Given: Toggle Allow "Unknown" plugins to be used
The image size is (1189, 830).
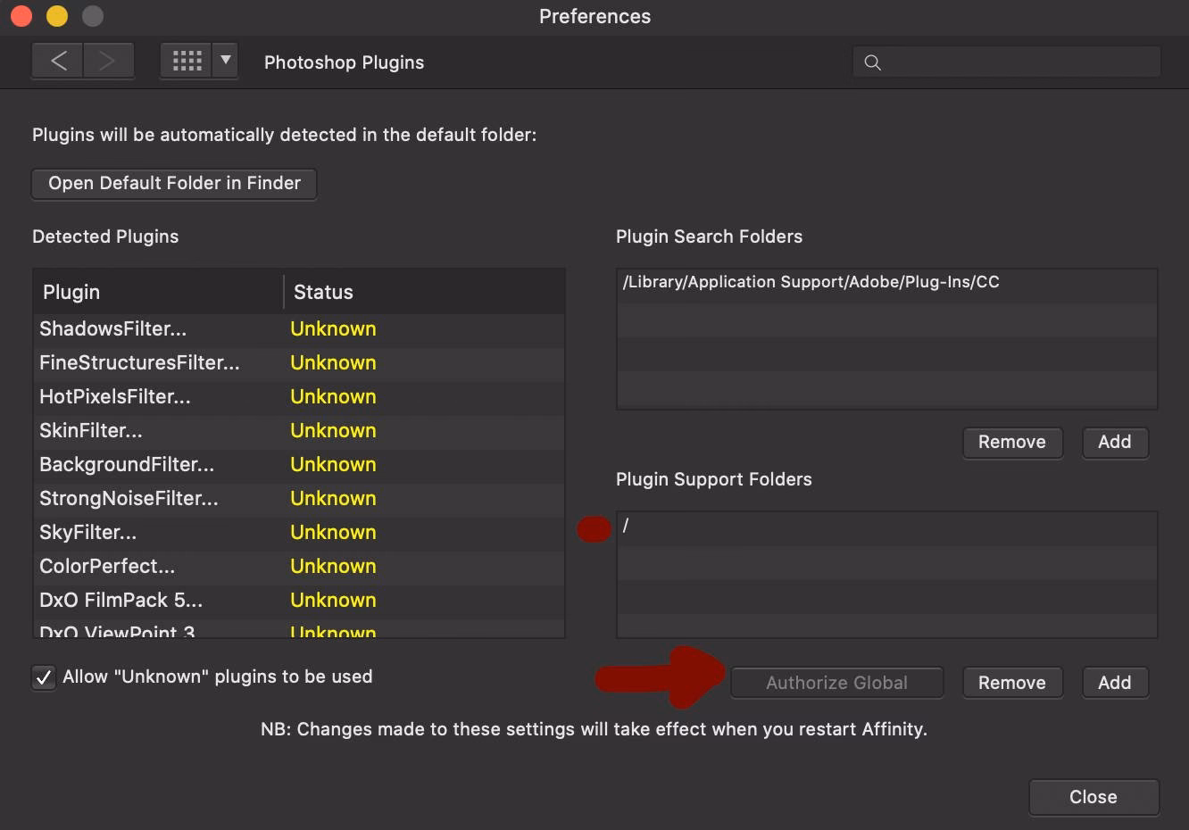Looking at the screenshot, I should point(43,676).
